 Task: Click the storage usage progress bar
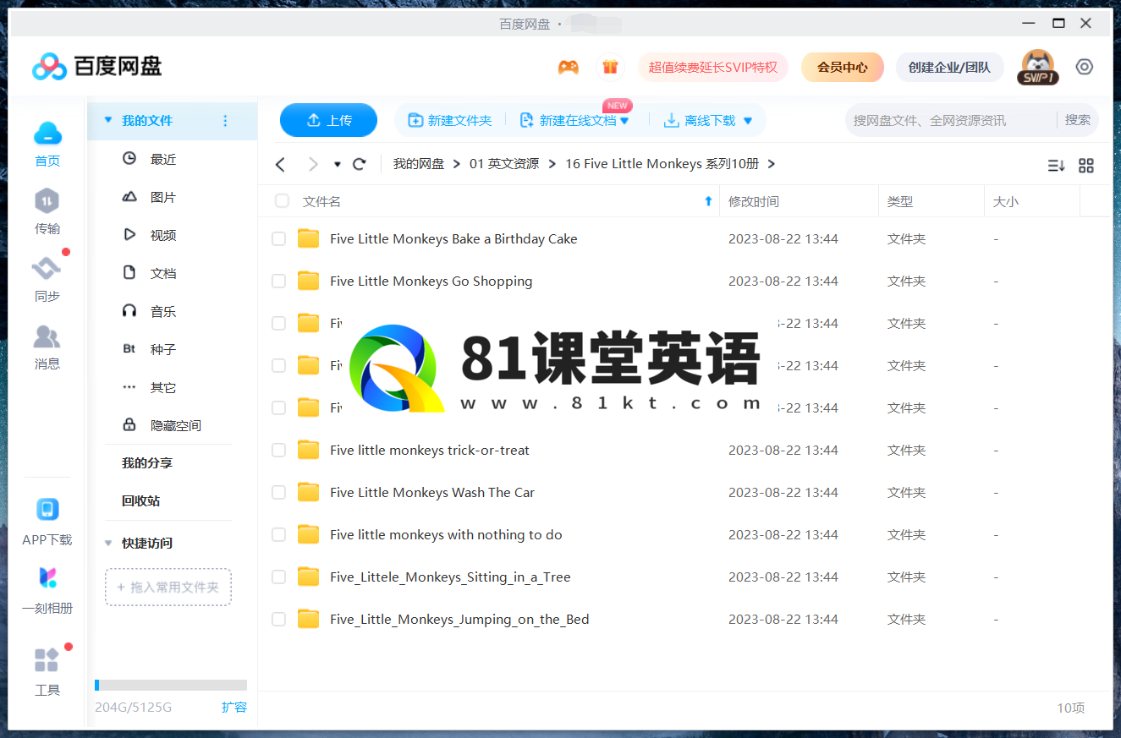tap(171, 685)
